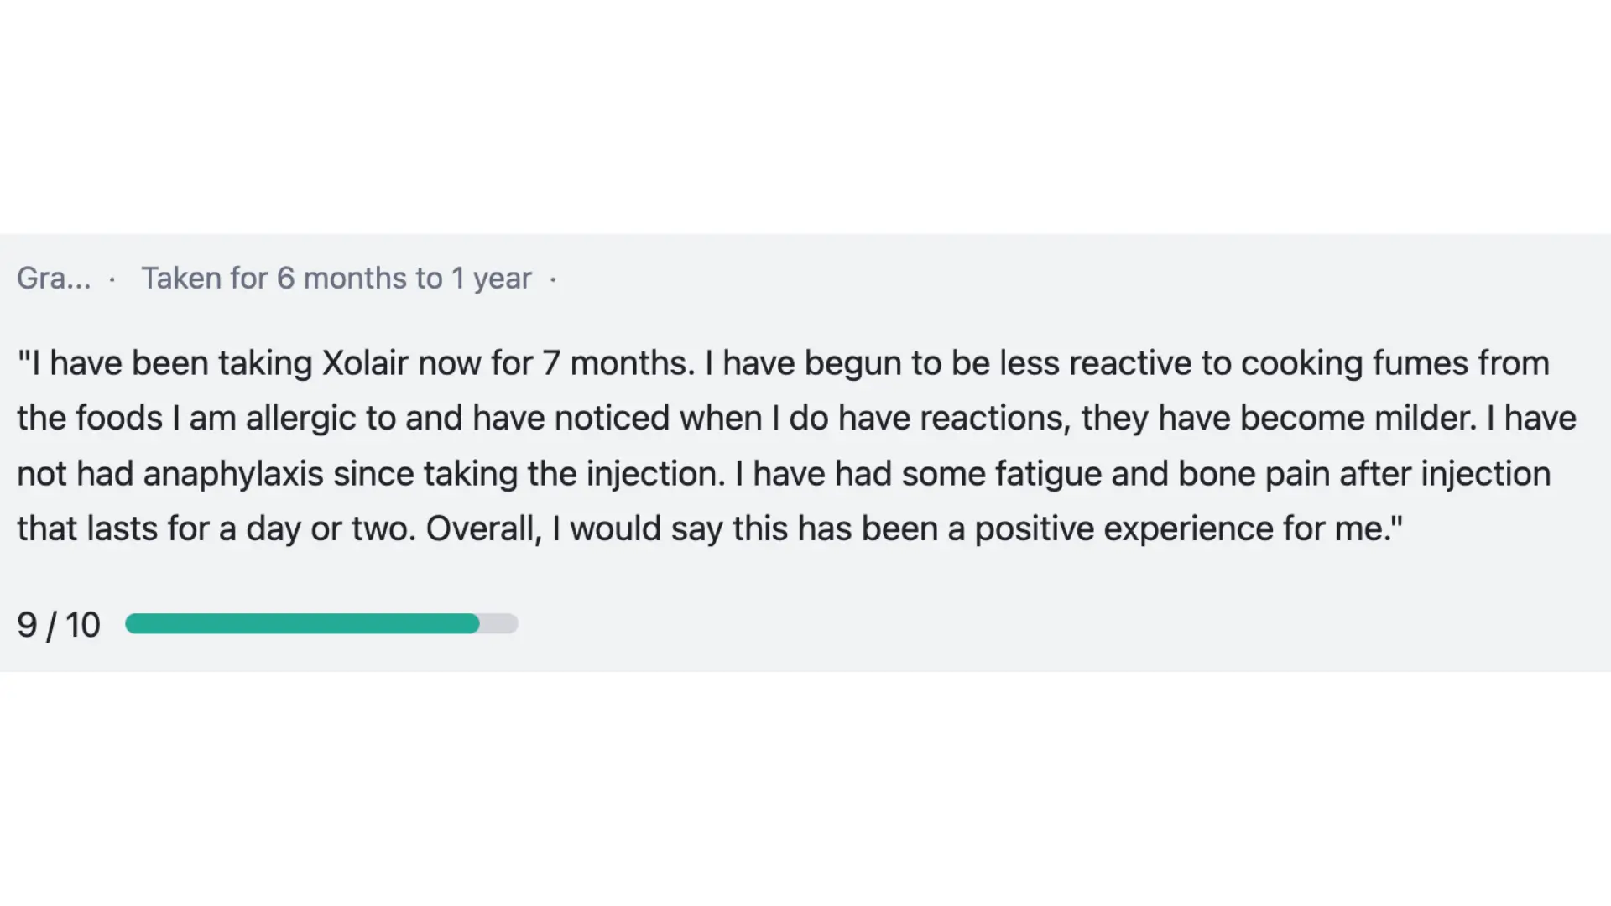1611x906 pixels.
Task: Click the "Taken for 6 months to 1 year" label
Action: coord(336,279)
